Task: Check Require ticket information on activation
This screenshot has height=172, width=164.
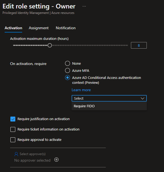Action: 13,129
